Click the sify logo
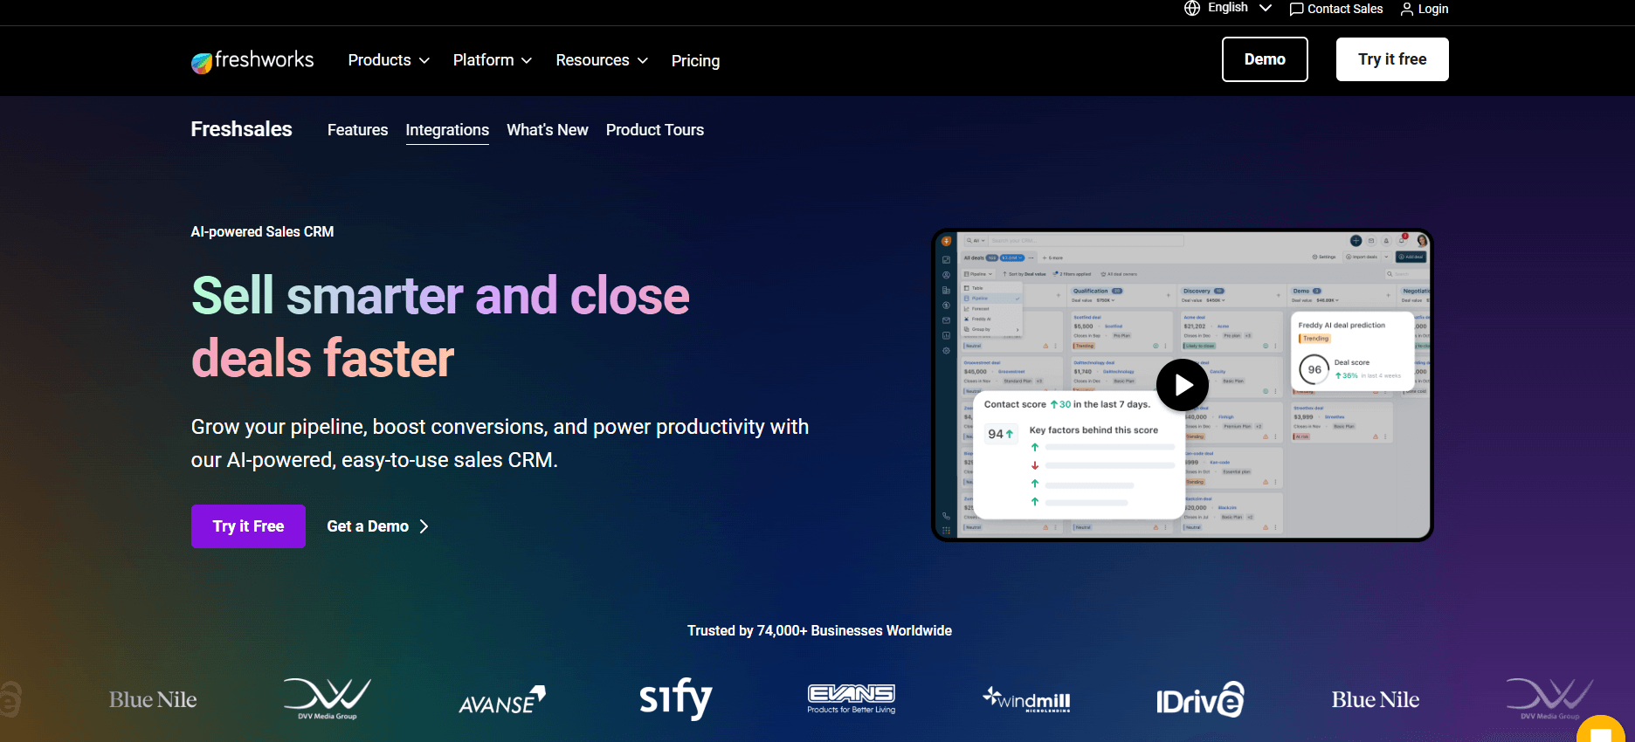1635x742 pixels. (x=676, y=698)
